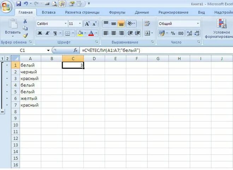Viewport: 233px width, 170px height.
Task: Expand the font color dropdown arrow
Action: pyautogui.click(x=96, y=33)
